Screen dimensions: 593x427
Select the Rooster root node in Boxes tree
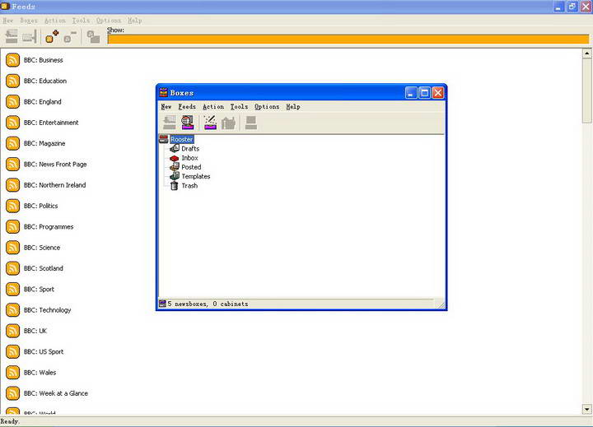(x=181, y=139)
